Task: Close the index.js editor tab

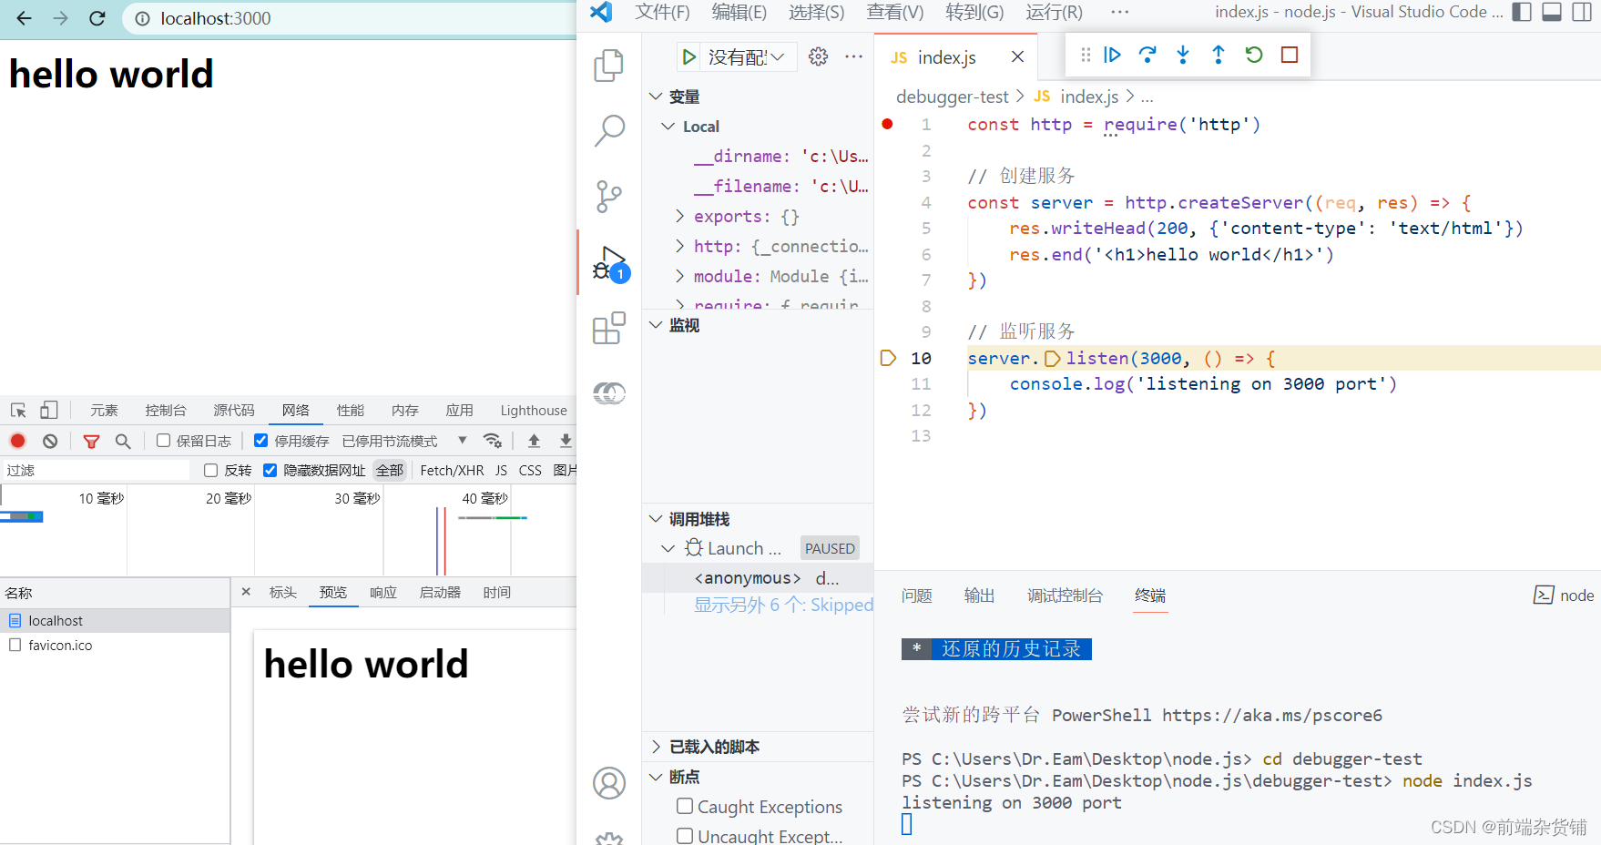Action: coord(1017,56)
